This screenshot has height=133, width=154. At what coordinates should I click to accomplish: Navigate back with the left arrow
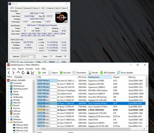[x=9, y=73]
